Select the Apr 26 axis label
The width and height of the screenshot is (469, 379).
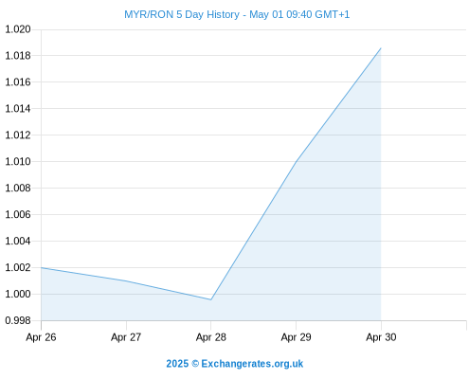coord(41,337)
